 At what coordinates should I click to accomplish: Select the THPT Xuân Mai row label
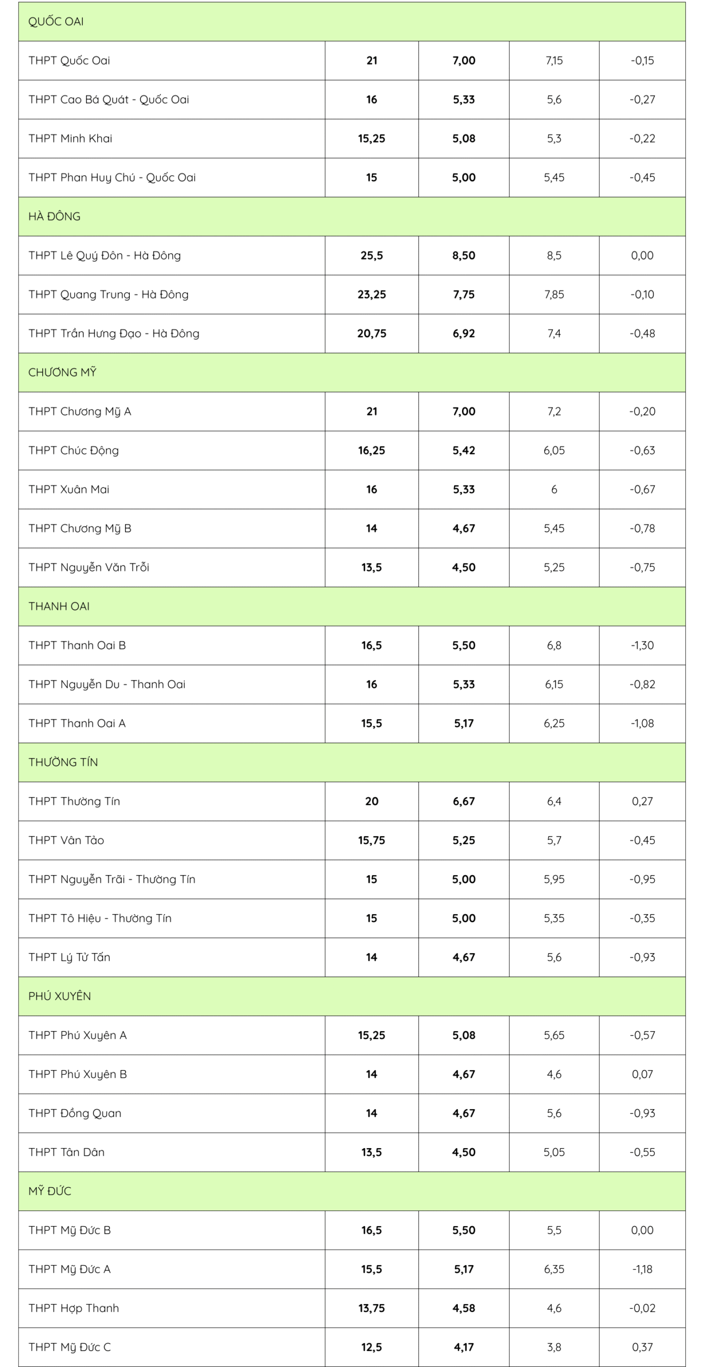(69, 489)
